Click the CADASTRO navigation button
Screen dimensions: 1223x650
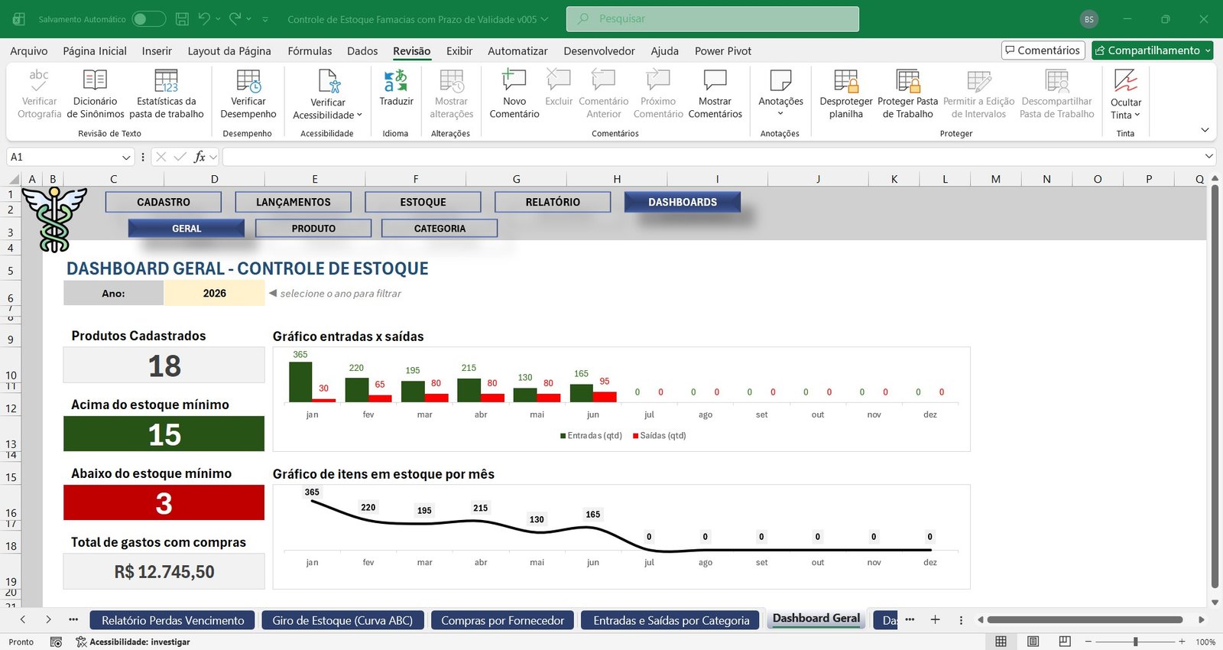(164, 202)
